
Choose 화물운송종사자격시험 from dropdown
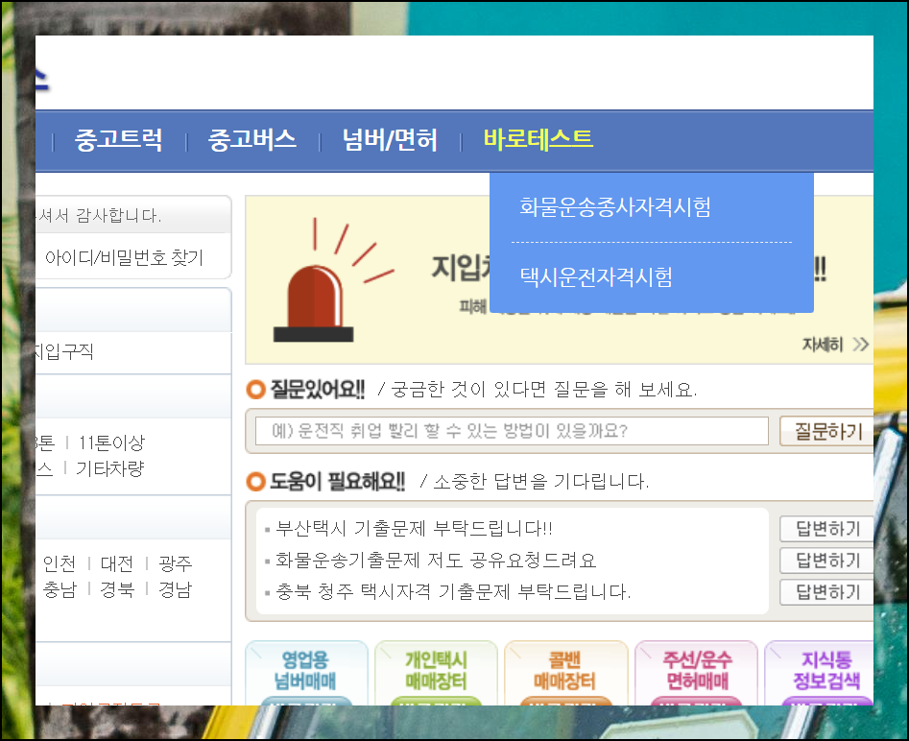(615, 206)
